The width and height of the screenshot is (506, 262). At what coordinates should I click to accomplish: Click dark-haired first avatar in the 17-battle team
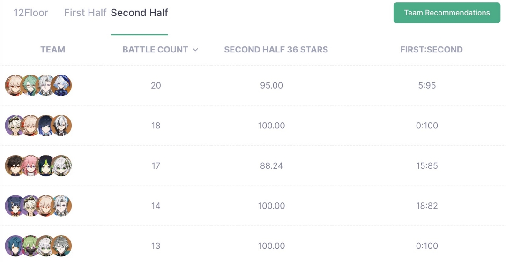pyautogui.click(x=15, y=165)
